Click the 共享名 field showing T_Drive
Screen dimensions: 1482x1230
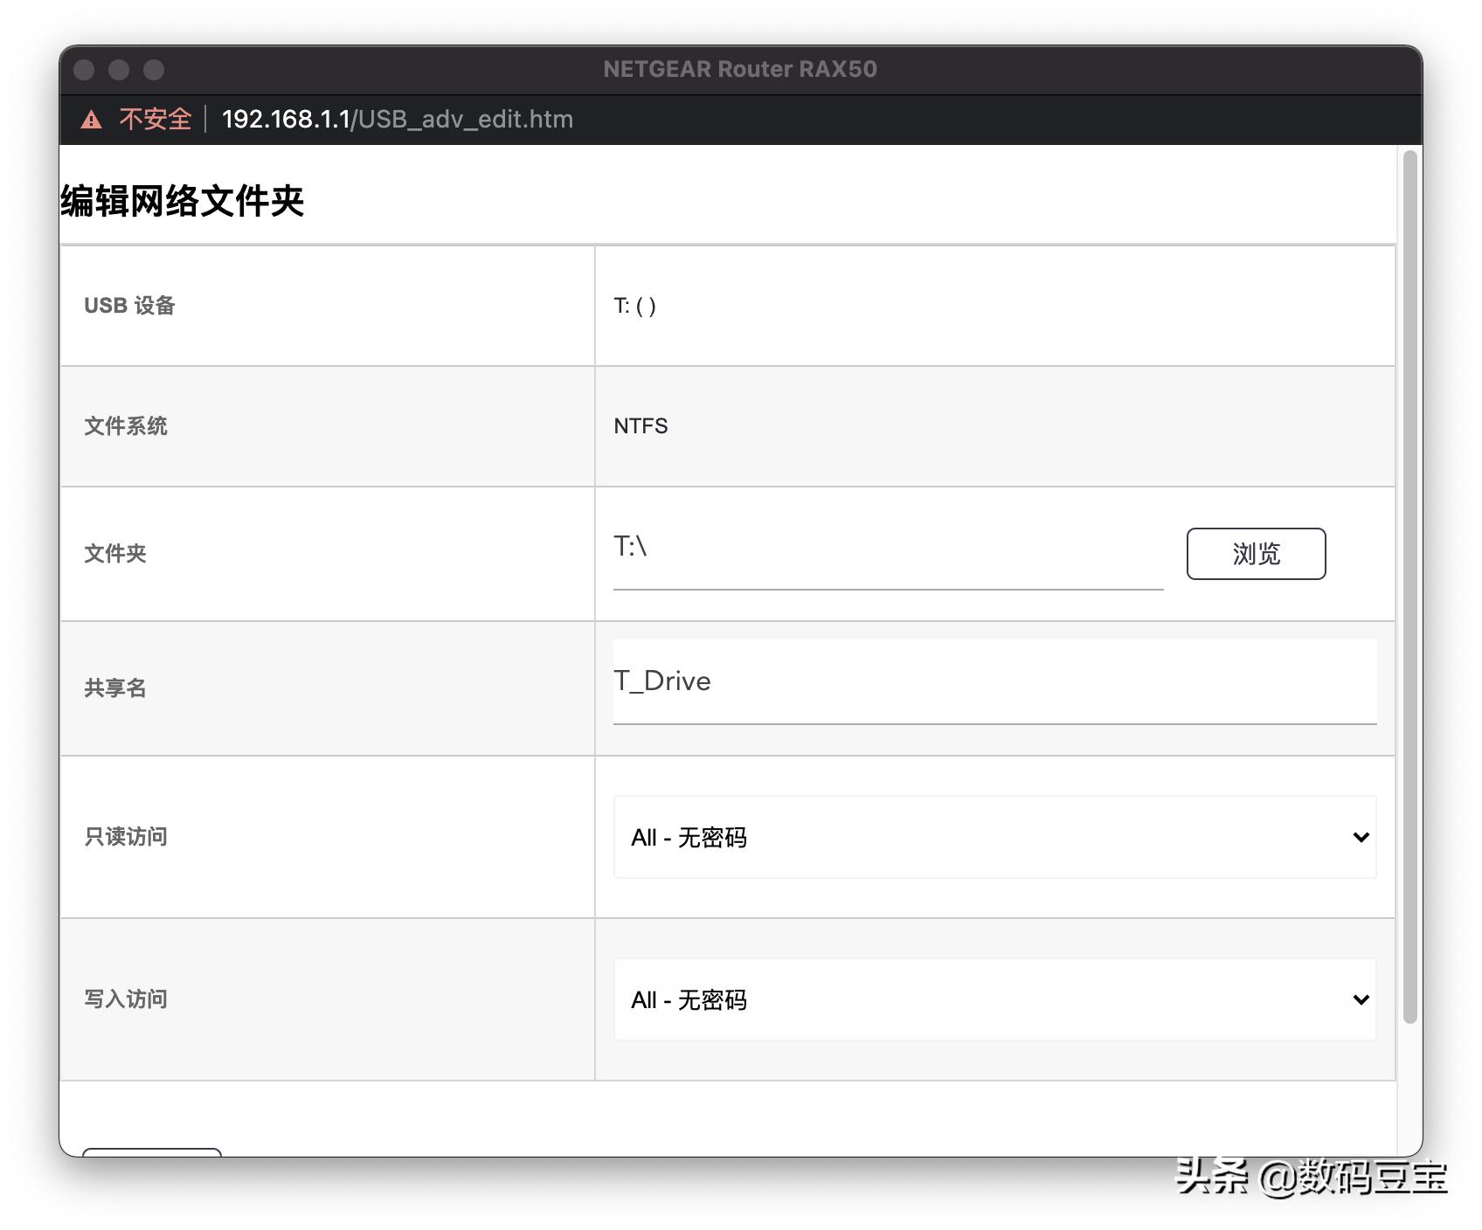[994, 681]
